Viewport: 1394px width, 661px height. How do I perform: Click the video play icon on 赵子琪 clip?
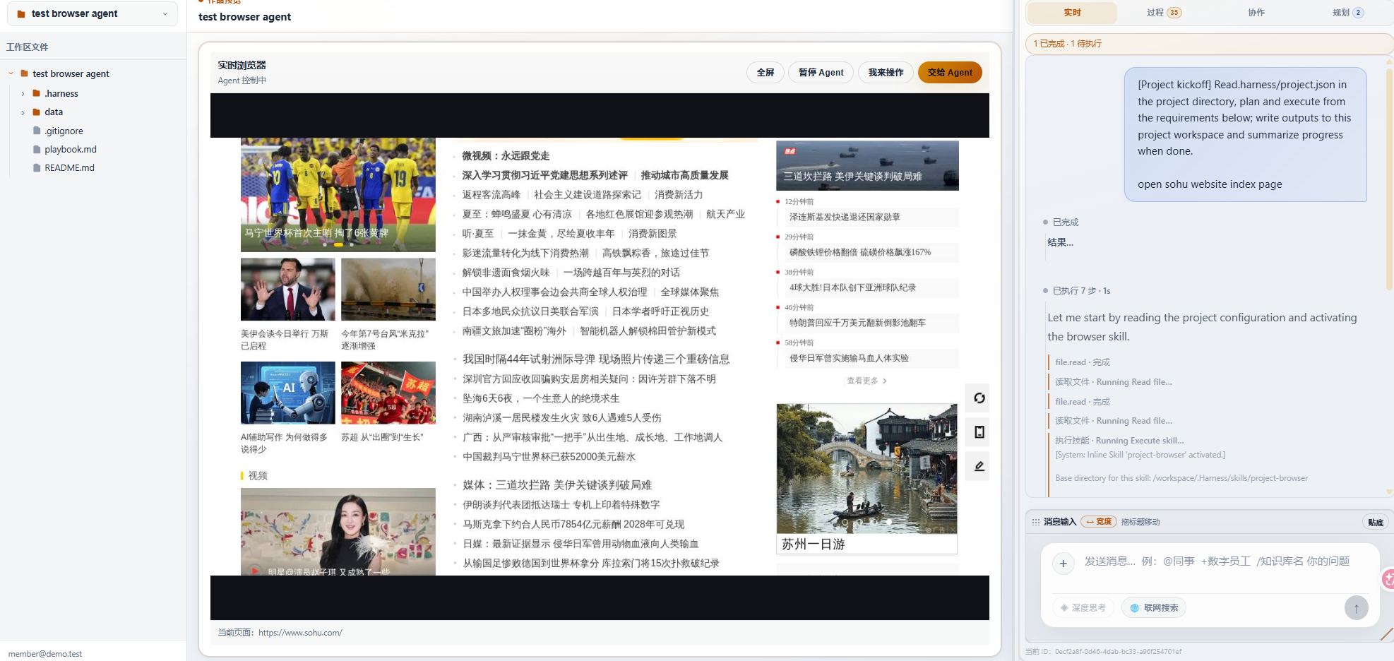tap(255, 571)
